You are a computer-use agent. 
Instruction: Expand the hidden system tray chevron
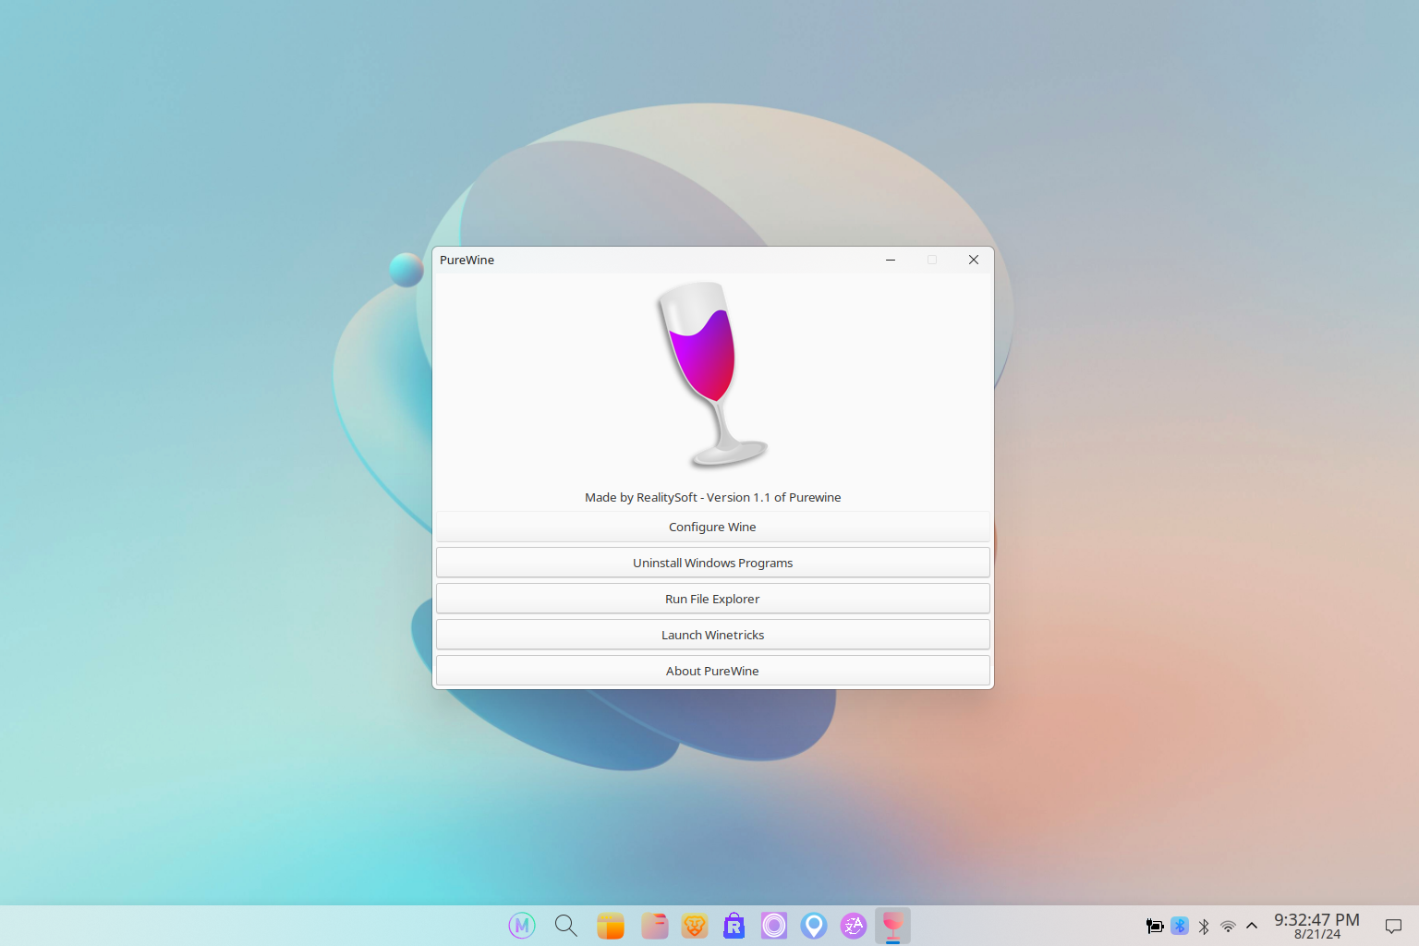pyautogui.click(x=1252, y=926)
